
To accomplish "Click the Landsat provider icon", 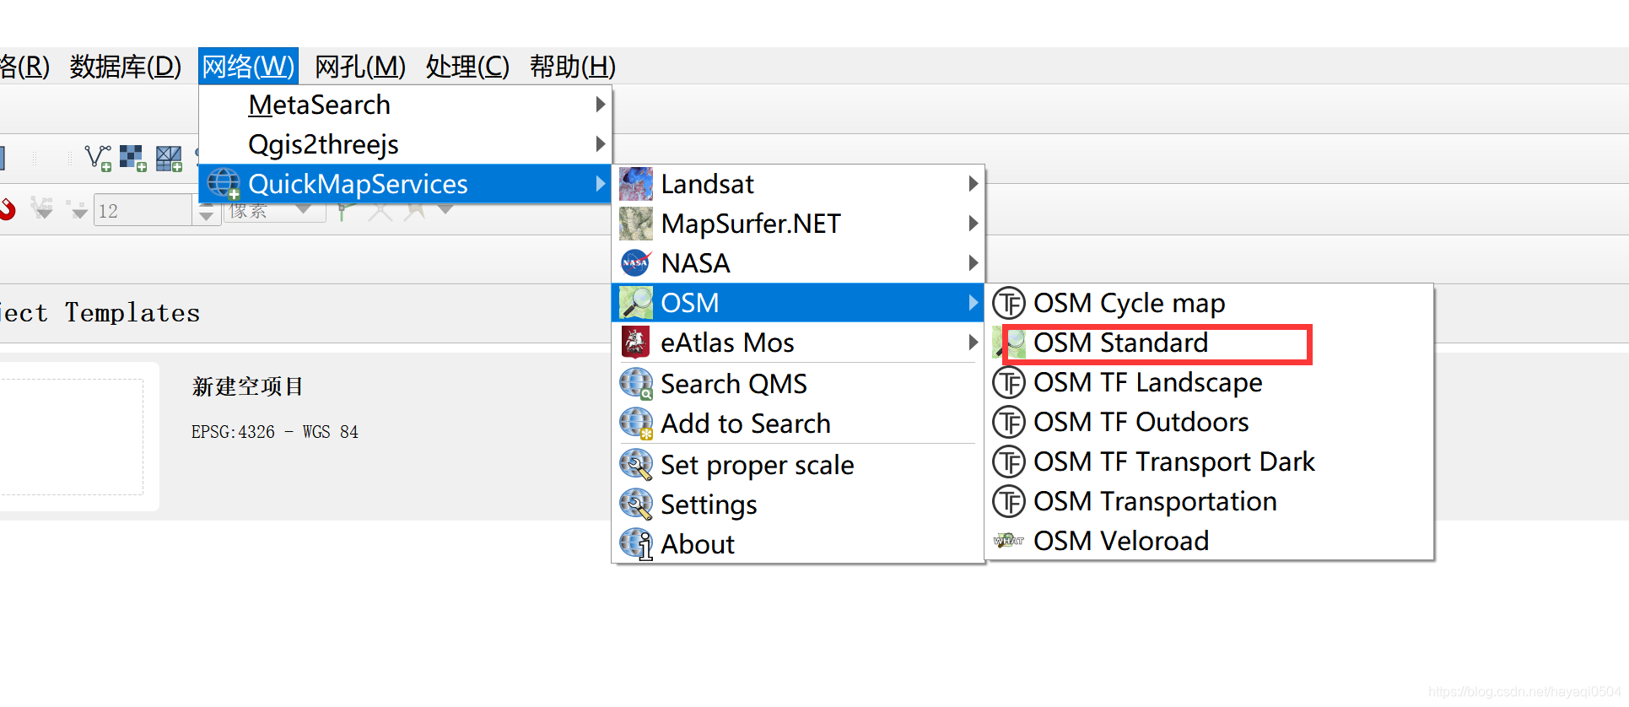I will (636, 184).
